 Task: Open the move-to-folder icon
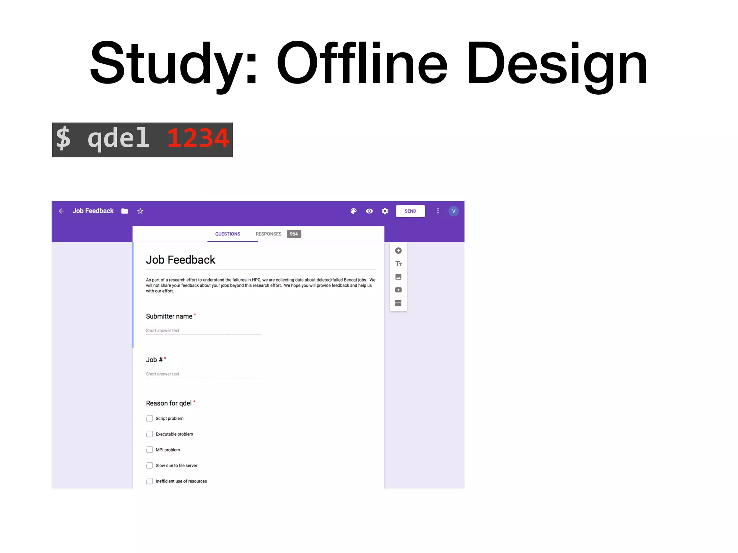pos(125,211)
